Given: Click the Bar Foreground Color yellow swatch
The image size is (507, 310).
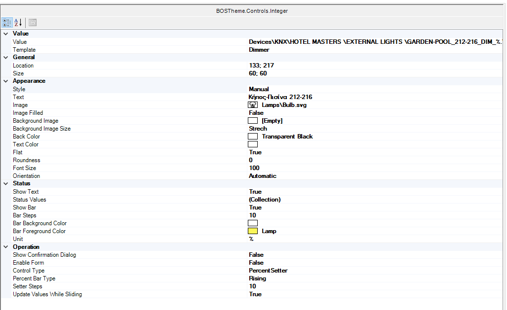Looking at the screenshot, I should pyautogui.click(x=252, y=231).
